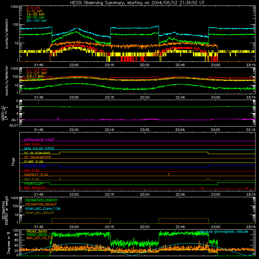Click the C tick label on GOES axis
The height and width of the screenshot is (259, 259).
point(17,101)
